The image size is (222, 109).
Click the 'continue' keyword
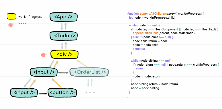[x=139, y=49]
